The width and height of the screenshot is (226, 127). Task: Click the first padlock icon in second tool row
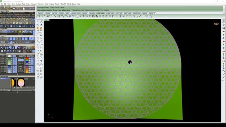(14, 23)
